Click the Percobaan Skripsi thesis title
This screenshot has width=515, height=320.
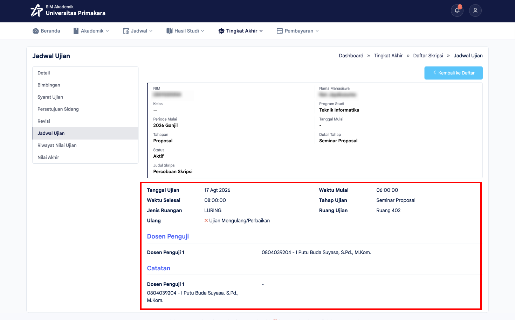pos(173,171)
